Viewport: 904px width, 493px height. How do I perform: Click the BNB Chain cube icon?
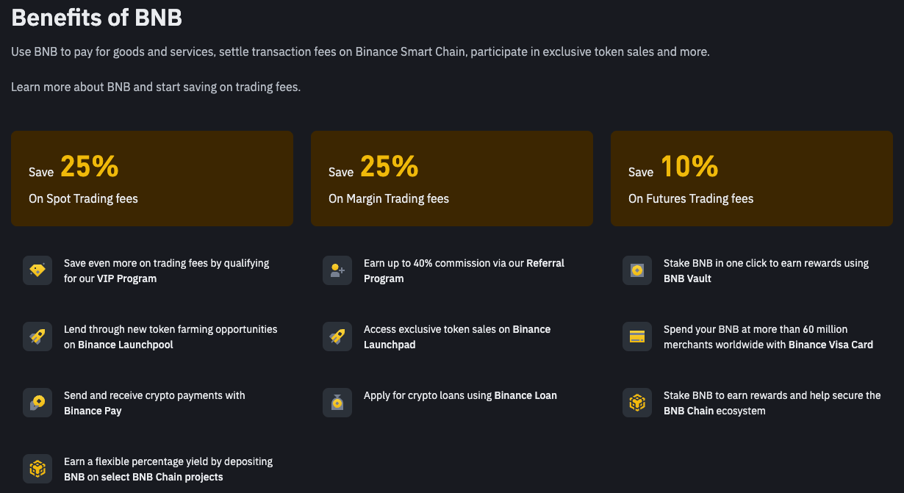[x=637, y=403]
